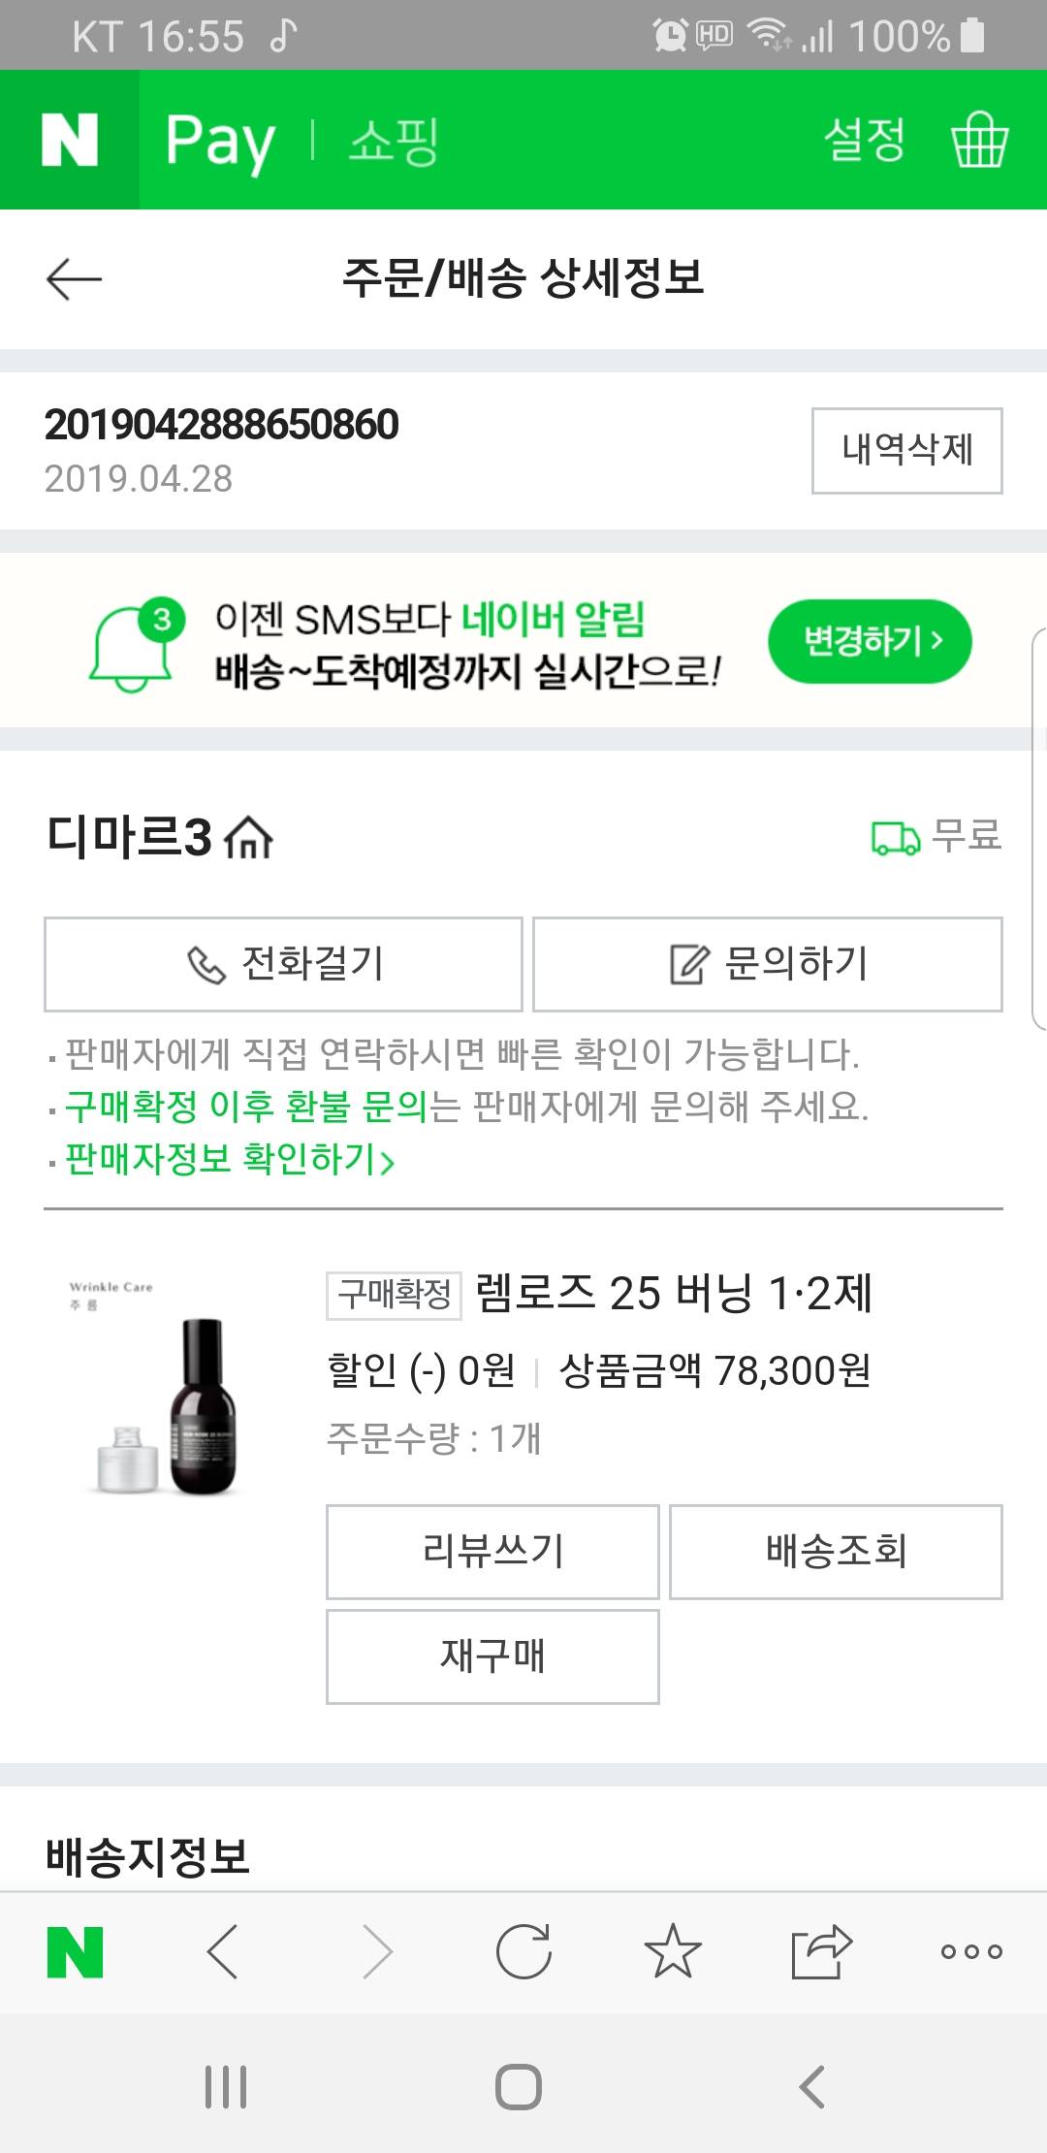Tap the 디마르3 store home icon
Image resolution: width=1047 pixels, height=2153 pixels.
tap(249, 838)
